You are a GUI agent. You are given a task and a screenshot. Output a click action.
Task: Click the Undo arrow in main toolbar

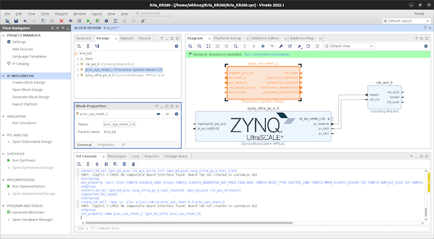click(x=25, y=21)
